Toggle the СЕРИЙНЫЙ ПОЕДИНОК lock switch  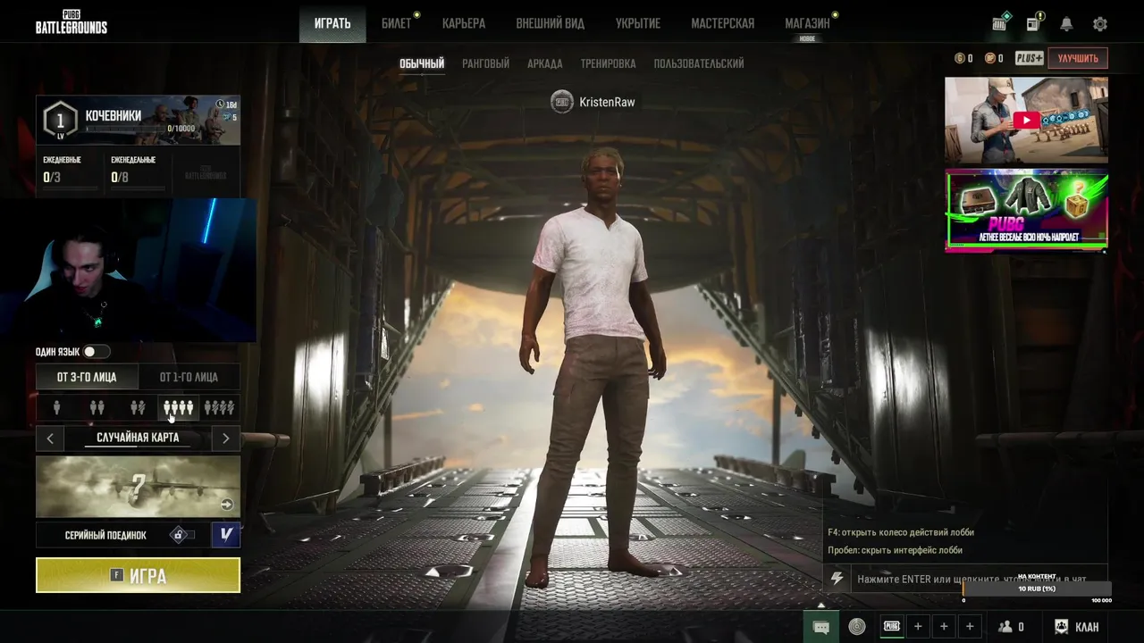[x=182, y=535]
